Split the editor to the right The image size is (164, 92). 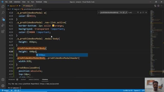click(158, 6)
